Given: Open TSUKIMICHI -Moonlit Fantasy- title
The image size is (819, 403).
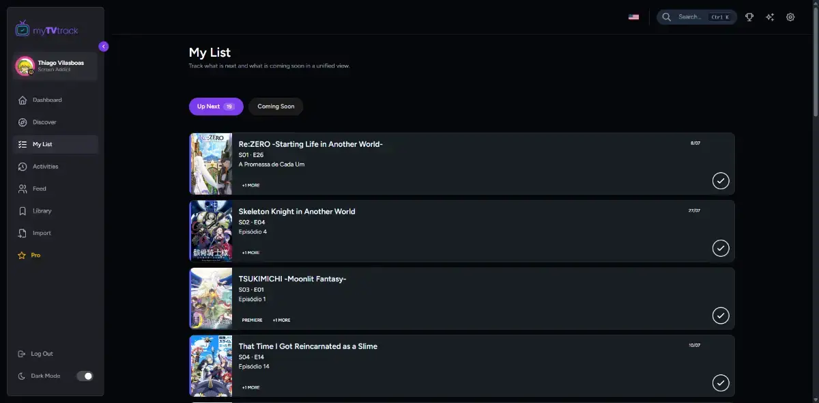Looking at the screenshot, I should click(x=293, y=279).
